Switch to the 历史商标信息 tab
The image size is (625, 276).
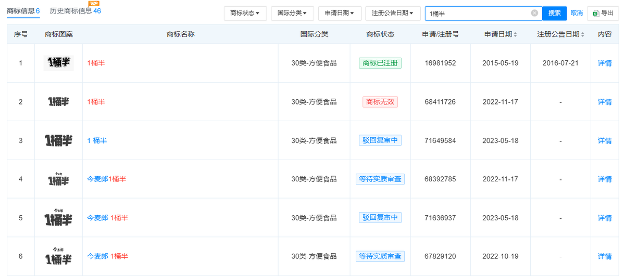coord(75,10)
